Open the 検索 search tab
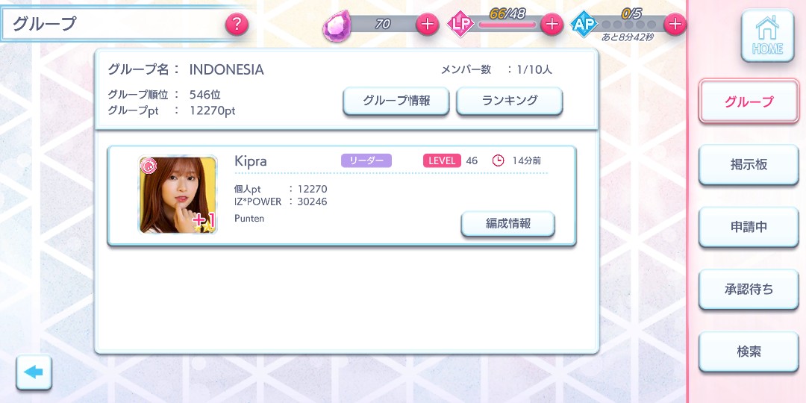Image resolution: width=806 pixels, height=403 pixels. pyautogui.click(x=749, y=352)
